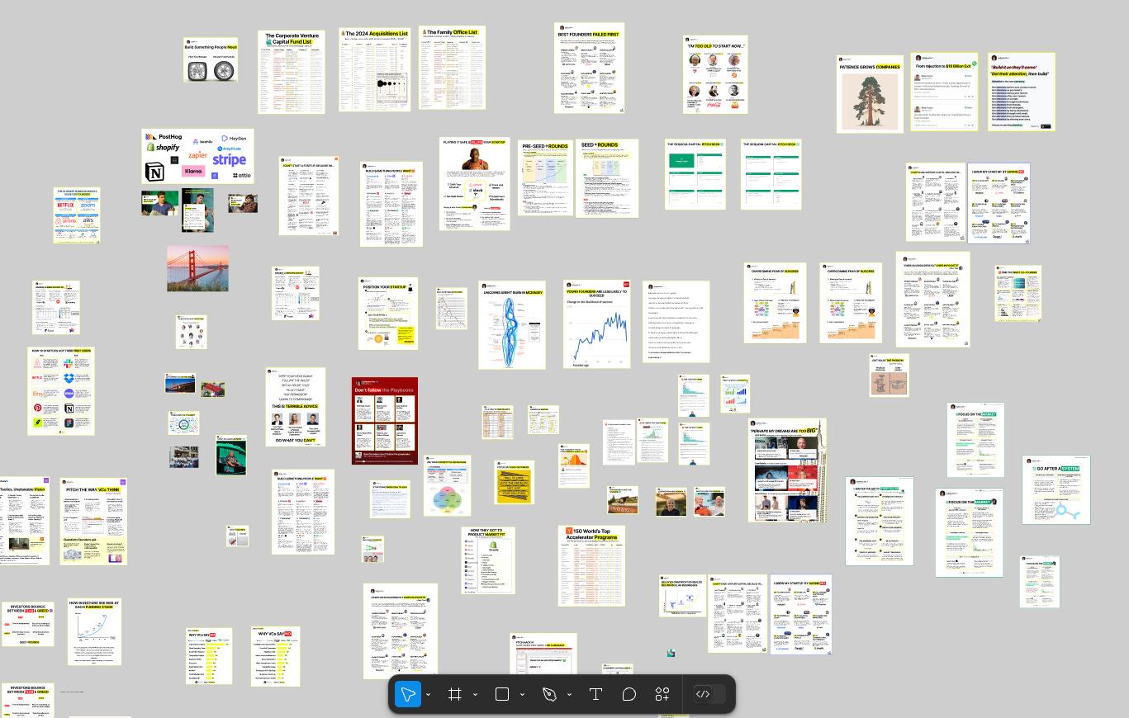Select the Don't start a startup because frame
The image size is (1129, 718).
(x=309, y=195)
